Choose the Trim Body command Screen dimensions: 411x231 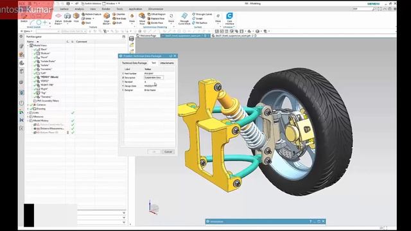pyautogui.click(x=119, y=19)
